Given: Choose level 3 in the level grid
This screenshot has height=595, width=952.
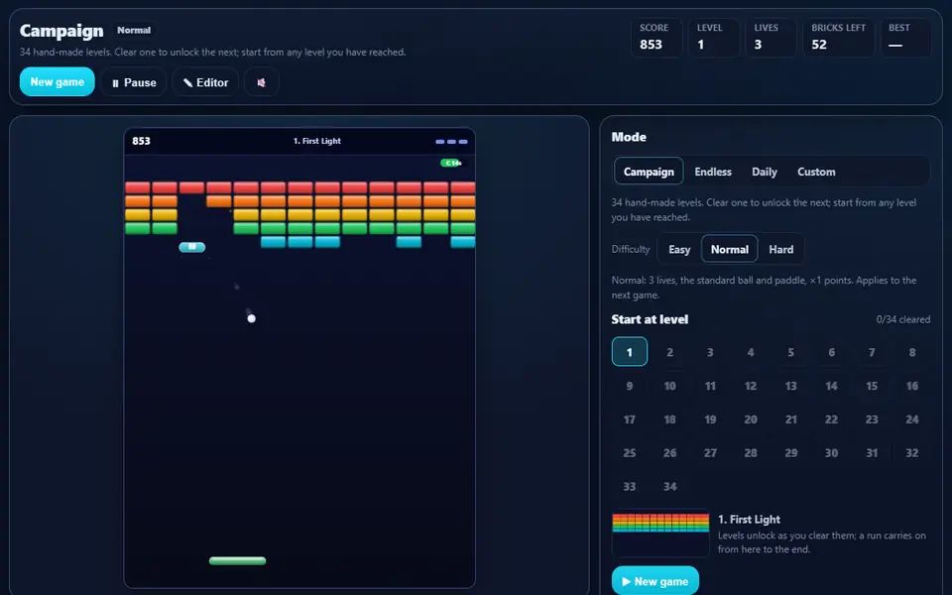Looking at the screenshot, I should pyautogui.click(x=710, y=351).
